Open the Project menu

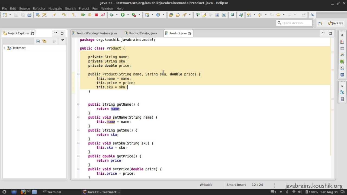(84, 8)
